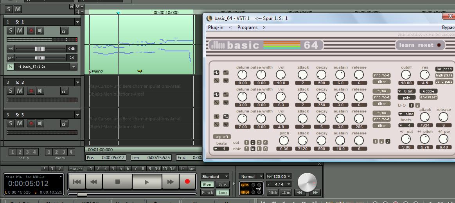Click the track 1 lock icon

pos(64,31)
